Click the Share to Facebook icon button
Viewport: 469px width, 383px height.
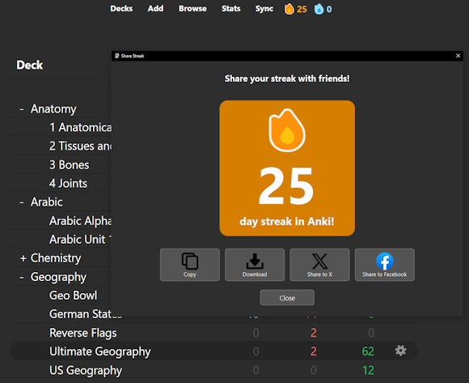[x=385, y=265]
